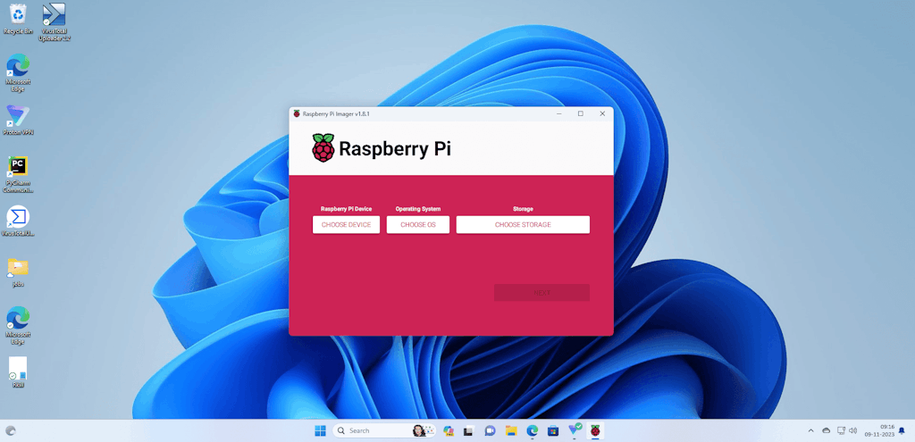Select the top Microsoft Edge desktop shortcut

coord(18,72)
